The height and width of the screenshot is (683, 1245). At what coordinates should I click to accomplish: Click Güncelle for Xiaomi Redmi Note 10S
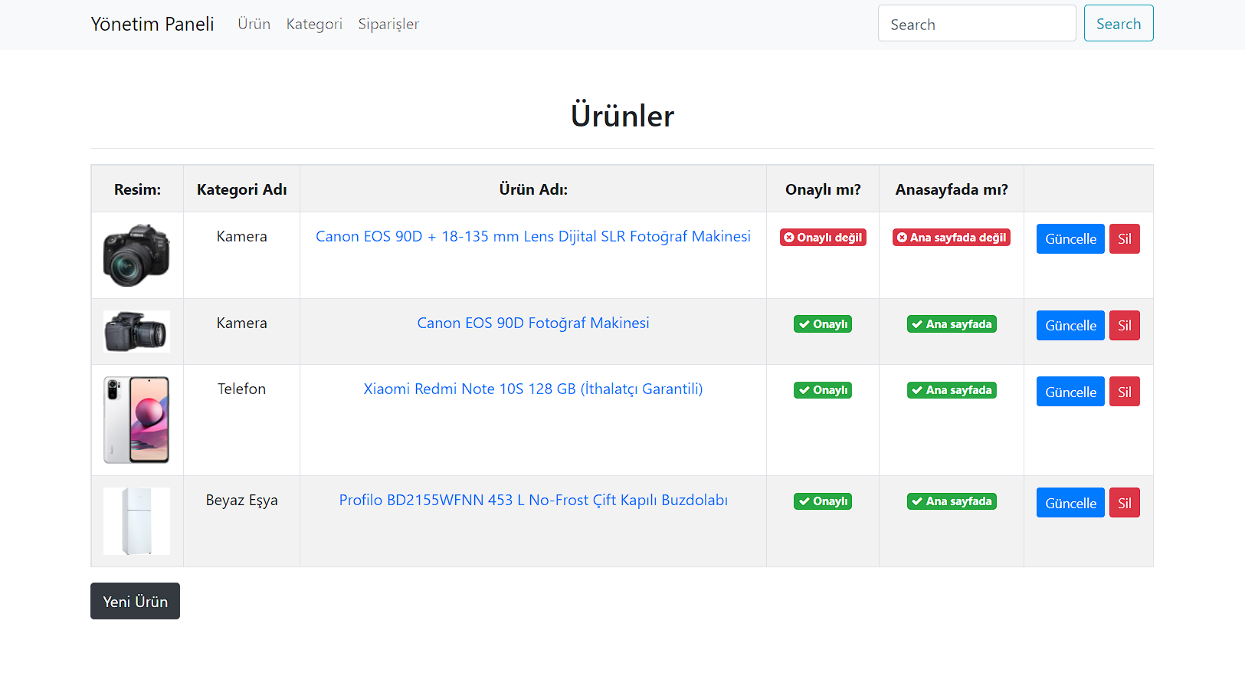tap(1070, 392)
